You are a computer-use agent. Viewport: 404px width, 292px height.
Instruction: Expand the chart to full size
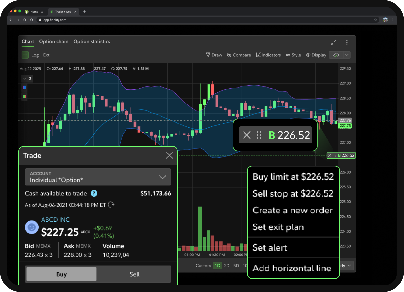(334, 42)
